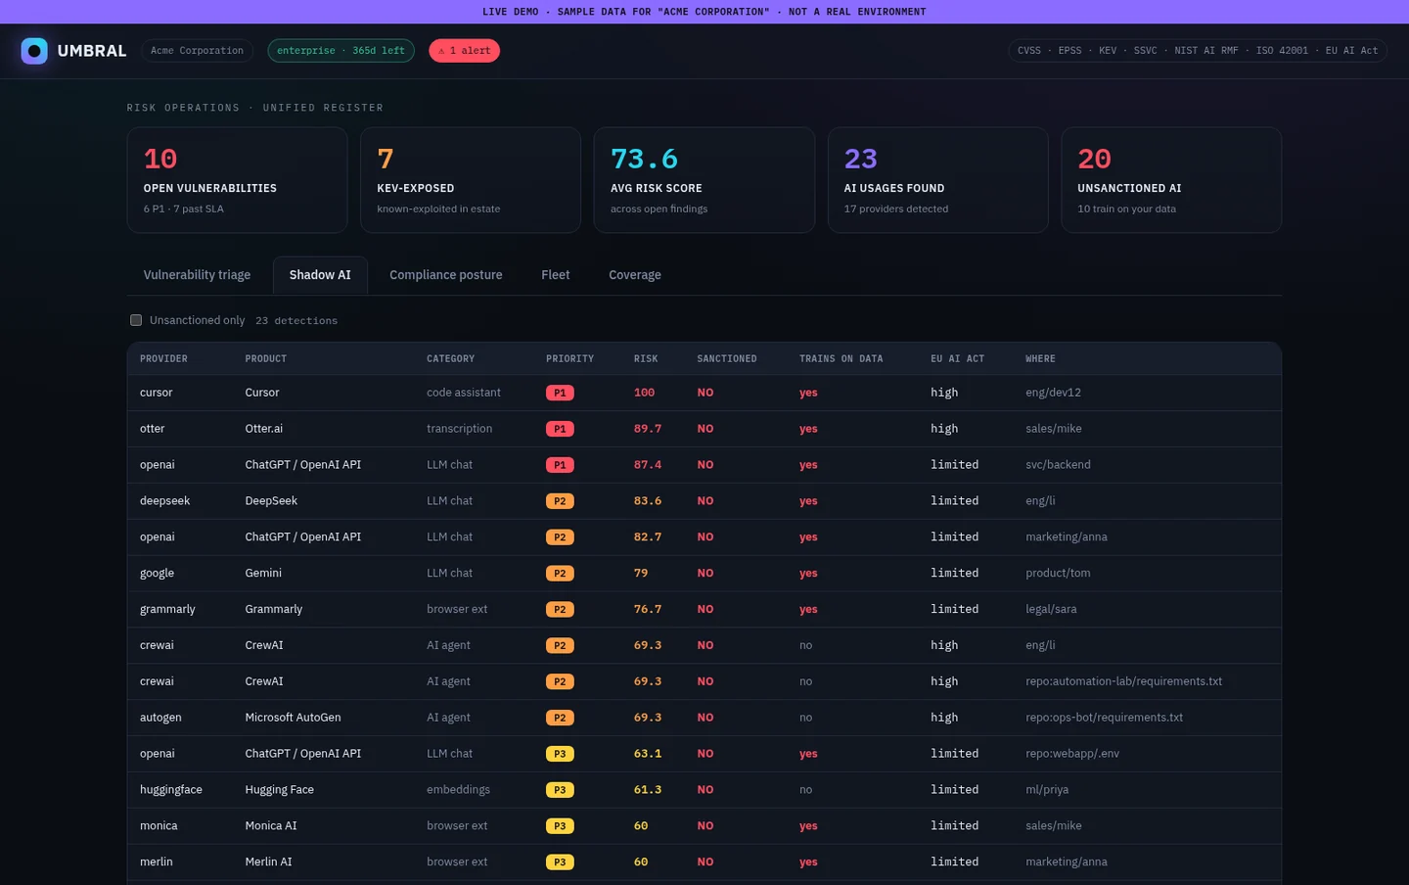Viewport: 1409px width, 885px height.
Task: Click the risk score 87.4
Action: (x=648, y=465)
